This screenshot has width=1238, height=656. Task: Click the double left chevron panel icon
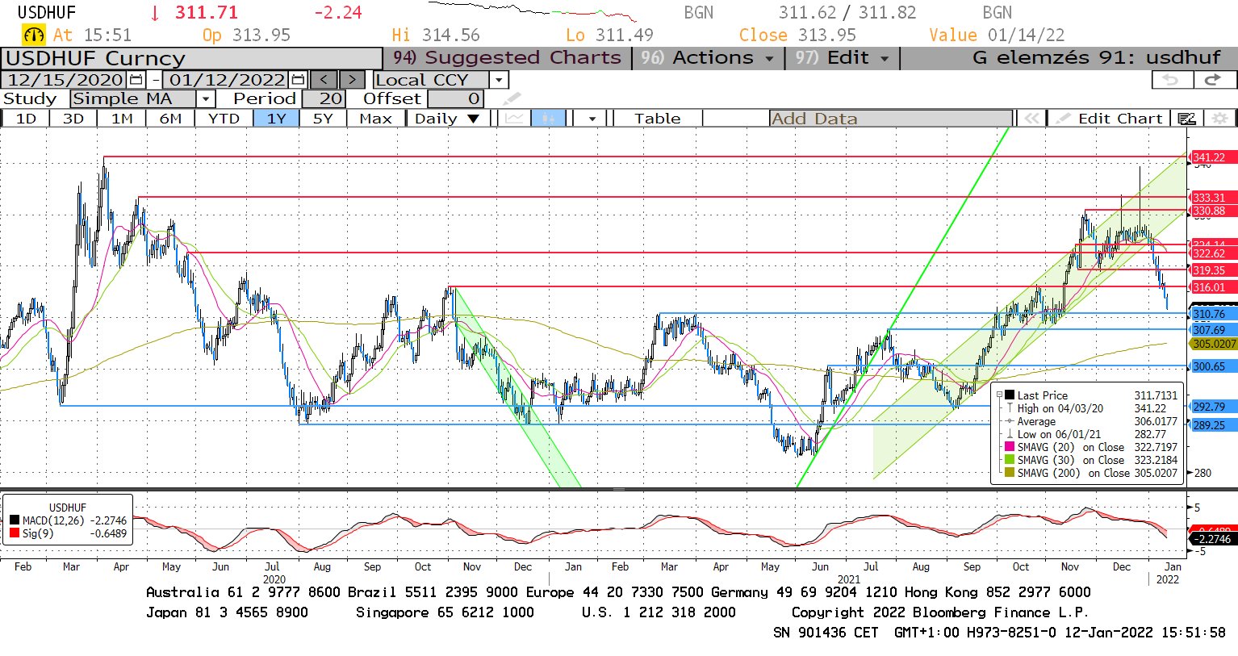coord(1031,119)
